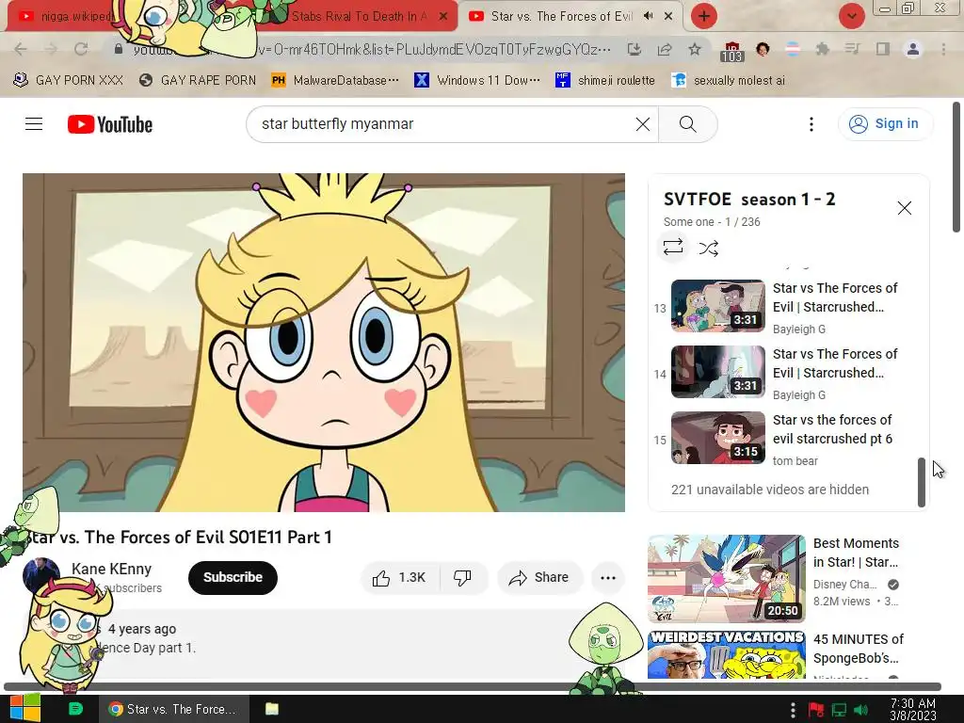This screenshot has width=964, height=723.
Task: Dislike the video
Action: tap(462, 577)
